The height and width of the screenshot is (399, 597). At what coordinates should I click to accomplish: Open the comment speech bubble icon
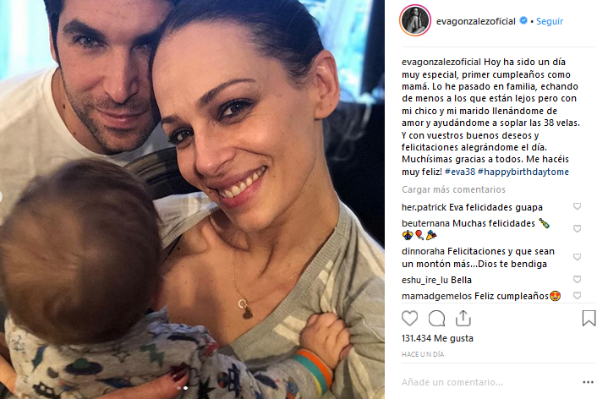pos(436,319)
